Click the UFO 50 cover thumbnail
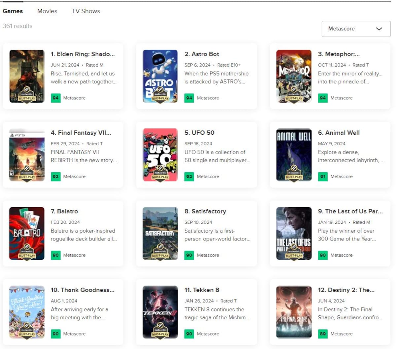Image resolution: width=396 pixels, height=349 pixels. tap(160, 155)
